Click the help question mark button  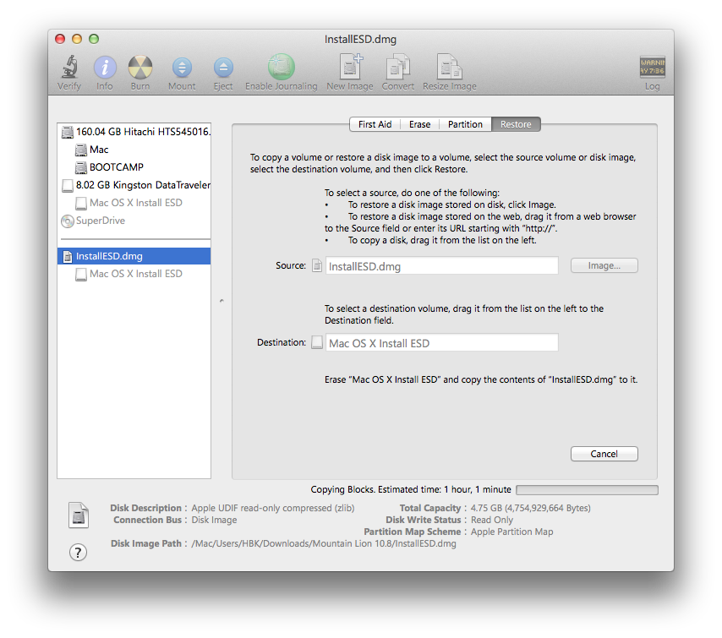coord(78,552)
